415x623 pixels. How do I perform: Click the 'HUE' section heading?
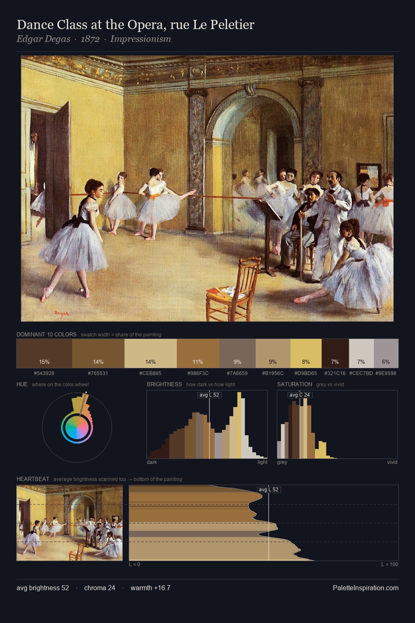(22, 384)
